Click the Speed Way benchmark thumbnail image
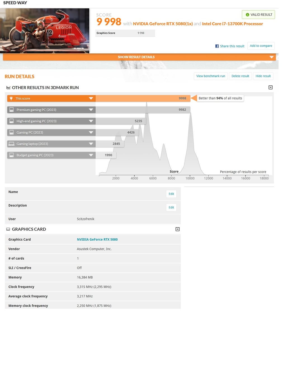 45,31
